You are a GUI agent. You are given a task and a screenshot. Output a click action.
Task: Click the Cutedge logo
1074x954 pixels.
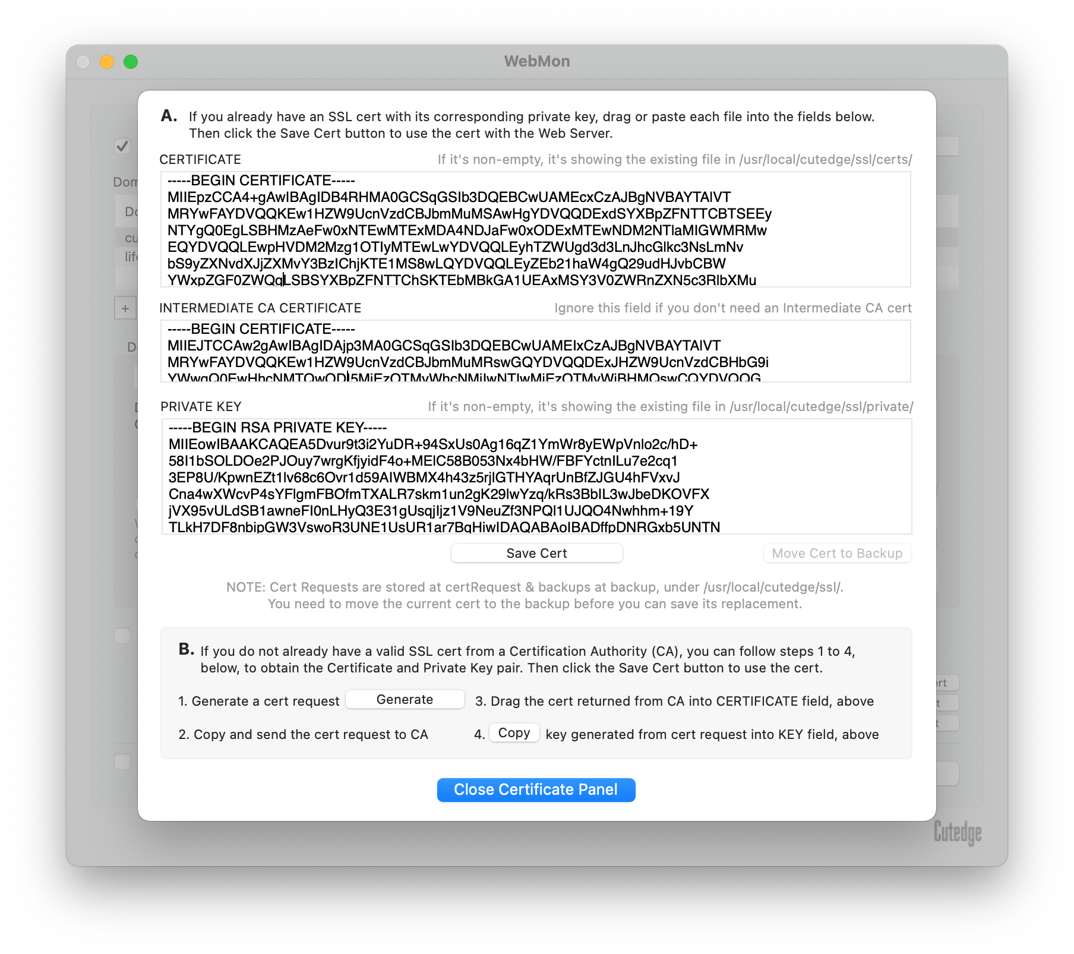click(x=957, y=832)
